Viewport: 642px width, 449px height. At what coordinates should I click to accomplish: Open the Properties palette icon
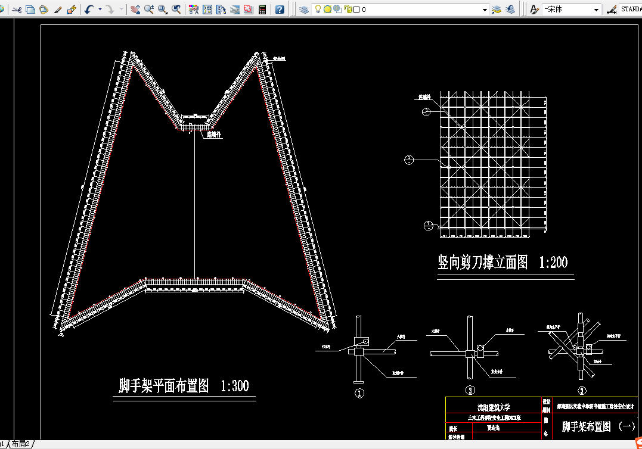pyautogui.click(x=194, y=10)
